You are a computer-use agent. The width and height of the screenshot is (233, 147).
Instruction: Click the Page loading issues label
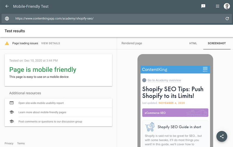tap(25, 43)
